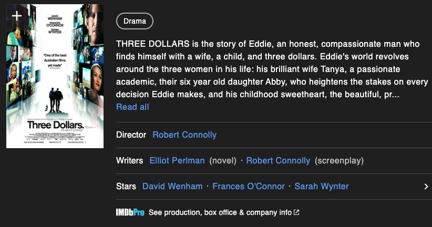The width and height of the screenshot is (432, 227).
Task: Add Three Dollars to watchlist with plus icon
Action: click(17, 16)
